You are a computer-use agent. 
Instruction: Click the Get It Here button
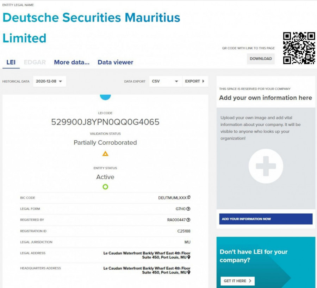[x=237, y=281]
